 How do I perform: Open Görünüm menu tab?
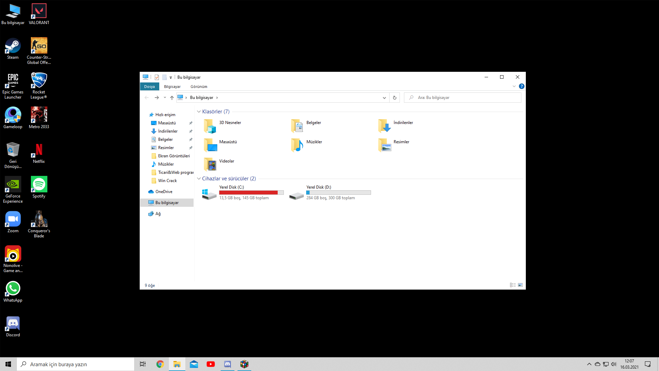pos(198,87)
